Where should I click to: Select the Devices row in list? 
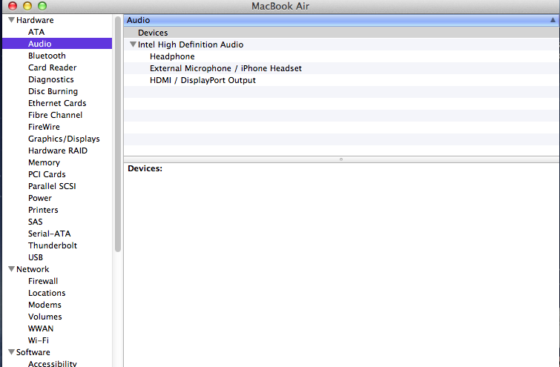[341, 33]
